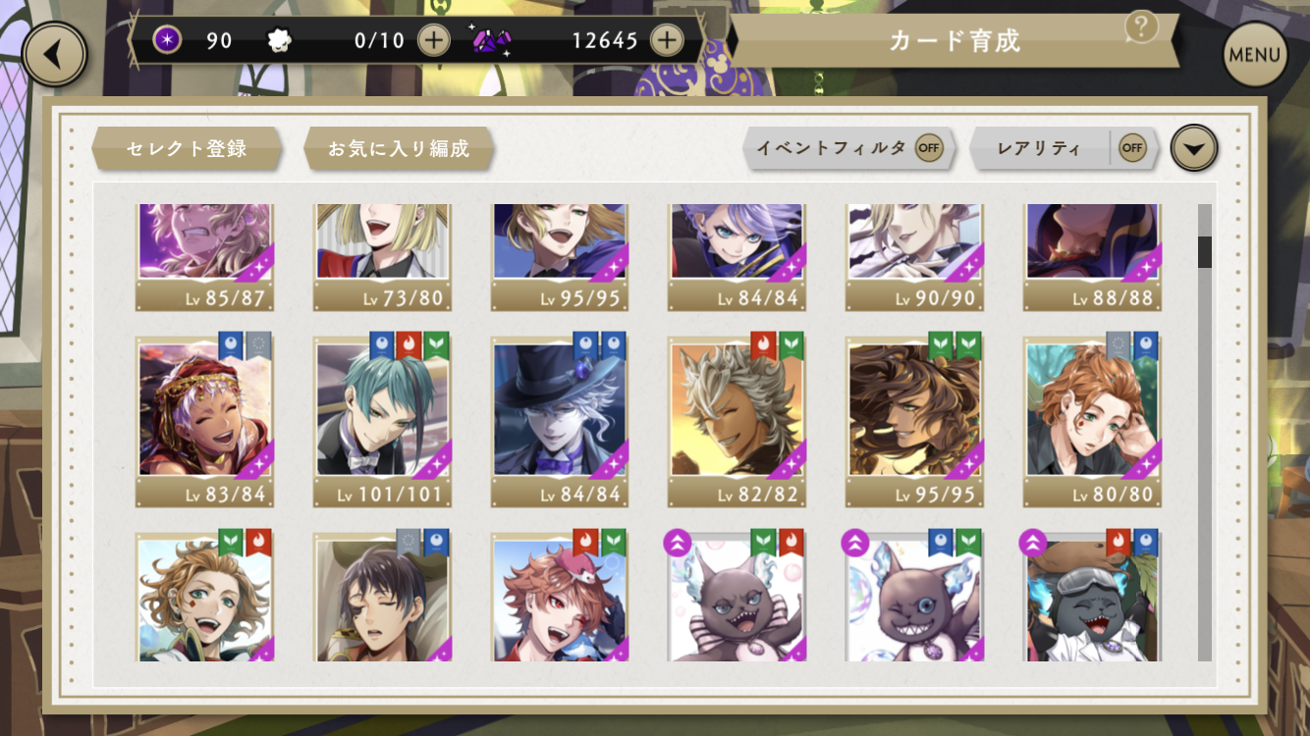
Task: Open セレクト登録 tab
Action: (x=187, y=149)
